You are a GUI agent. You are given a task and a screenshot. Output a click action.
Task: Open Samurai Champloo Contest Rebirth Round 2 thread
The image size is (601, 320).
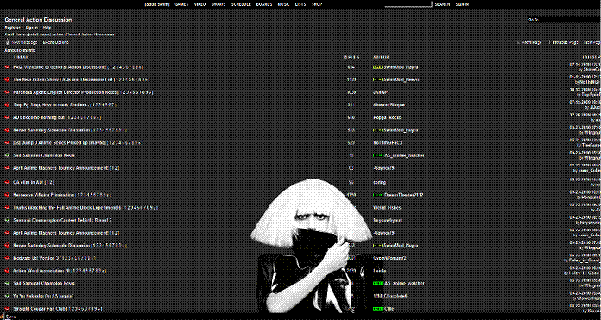[x=62, y=220]
